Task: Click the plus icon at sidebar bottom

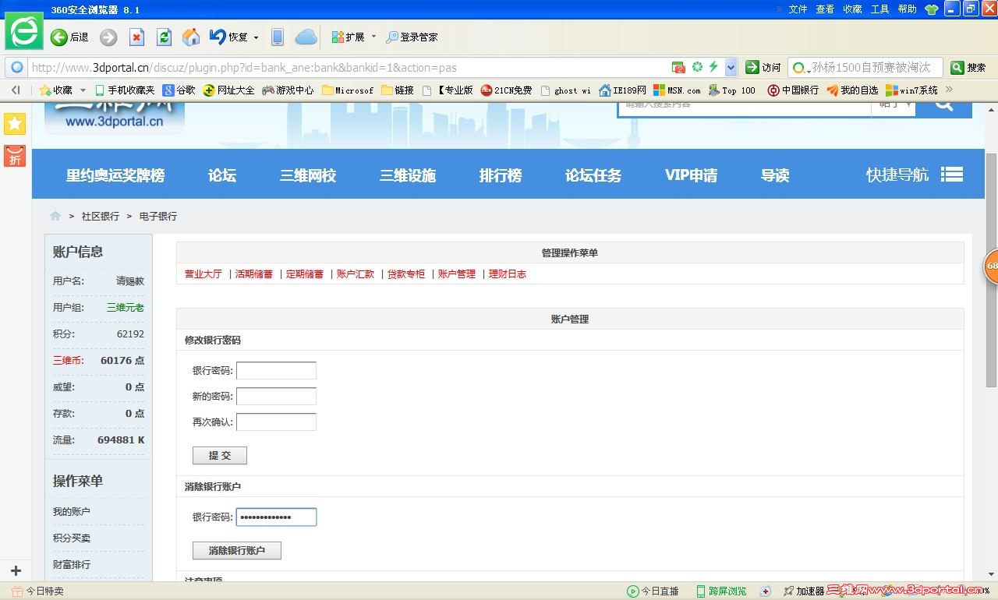Action: pos(16,570)
